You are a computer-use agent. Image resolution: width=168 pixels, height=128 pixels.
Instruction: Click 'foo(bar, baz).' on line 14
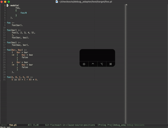click(20, 38)
